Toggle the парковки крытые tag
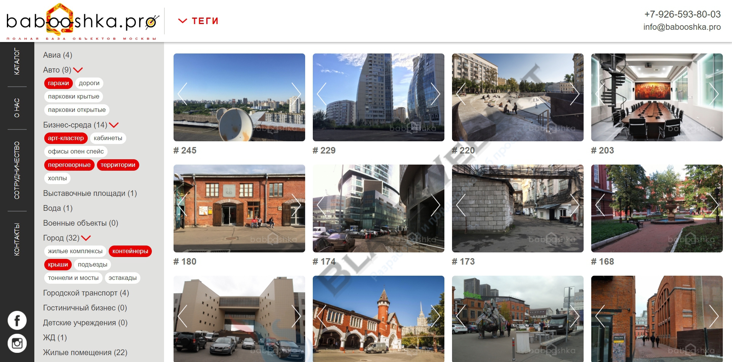 tap(74, 97)
